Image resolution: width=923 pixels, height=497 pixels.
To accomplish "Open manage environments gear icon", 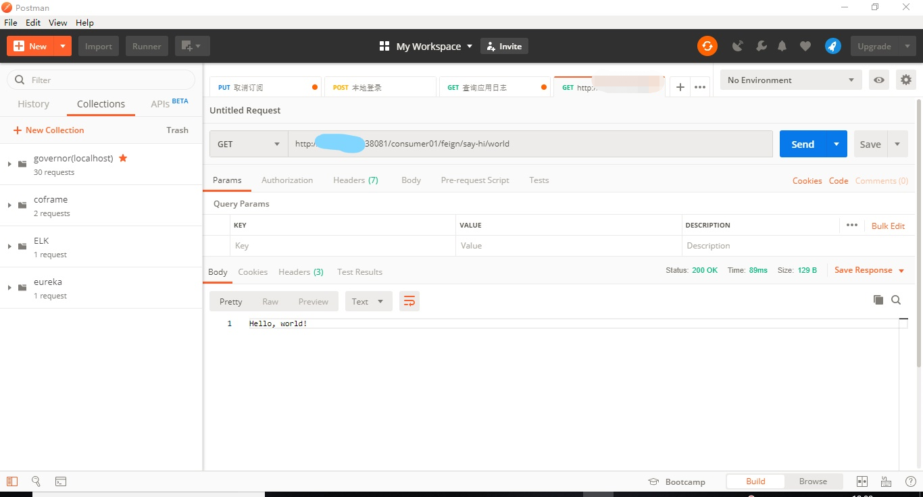I will 905,80.
